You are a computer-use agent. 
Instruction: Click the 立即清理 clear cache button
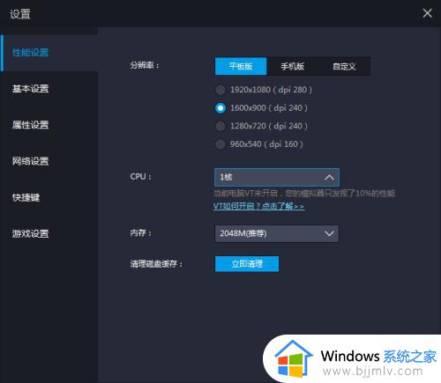pyautogui.click(x=247, y=264)
